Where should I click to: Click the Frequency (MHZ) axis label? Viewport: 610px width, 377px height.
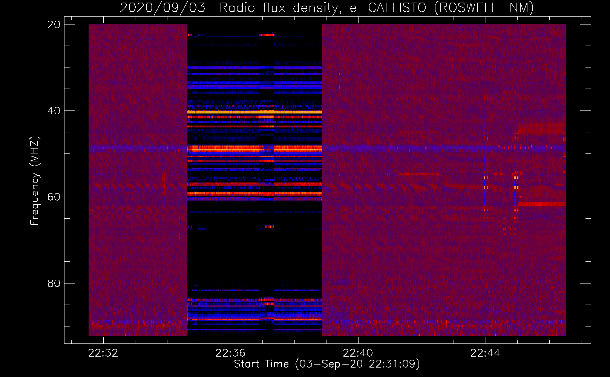(x=35, y=181)
